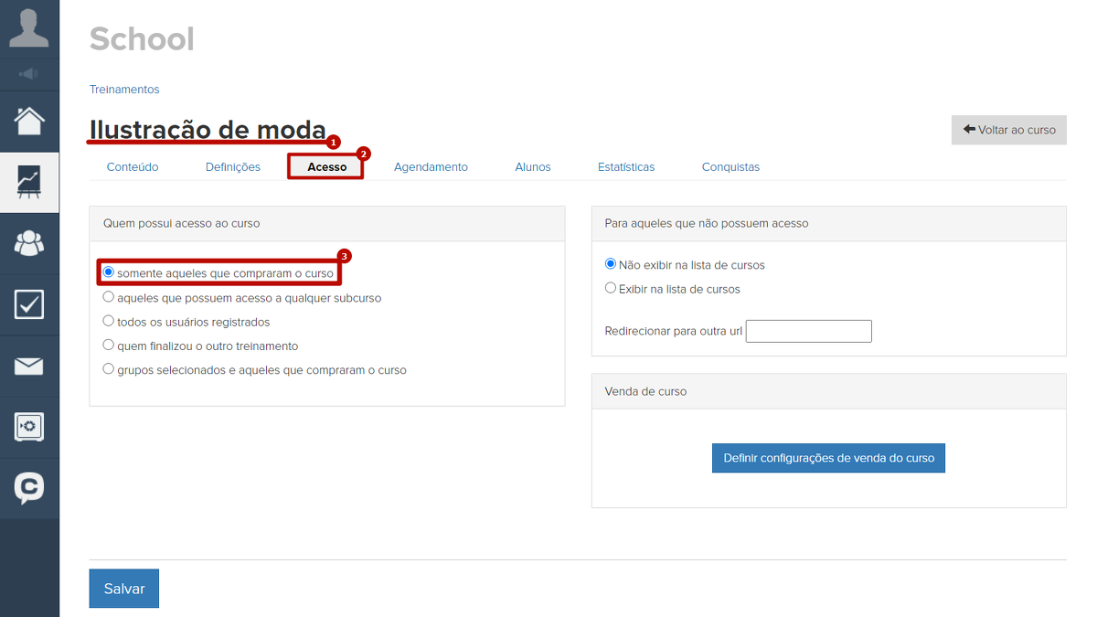Select 'todos os usuários registrados' option
This screenshot has width=1097, height=617.
[109, 322]
